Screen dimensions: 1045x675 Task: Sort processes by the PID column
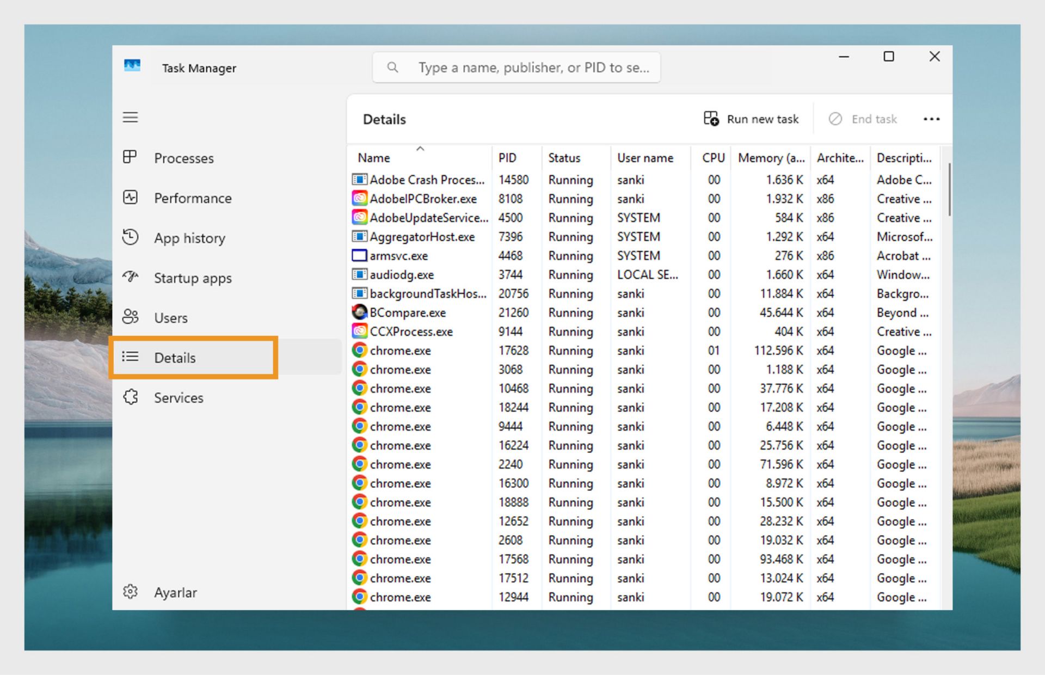[x=507, y=158]
